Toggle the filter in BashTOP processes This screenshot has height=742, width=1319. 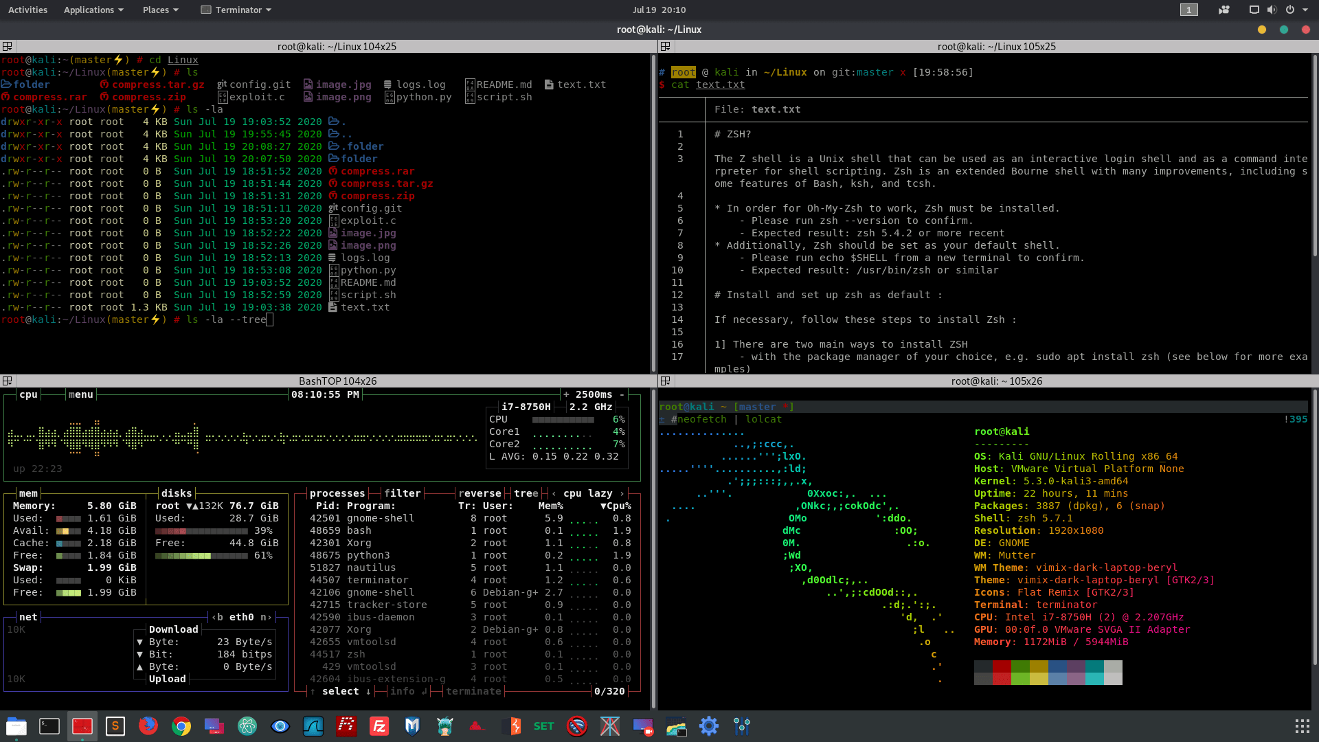pos(403,493)
